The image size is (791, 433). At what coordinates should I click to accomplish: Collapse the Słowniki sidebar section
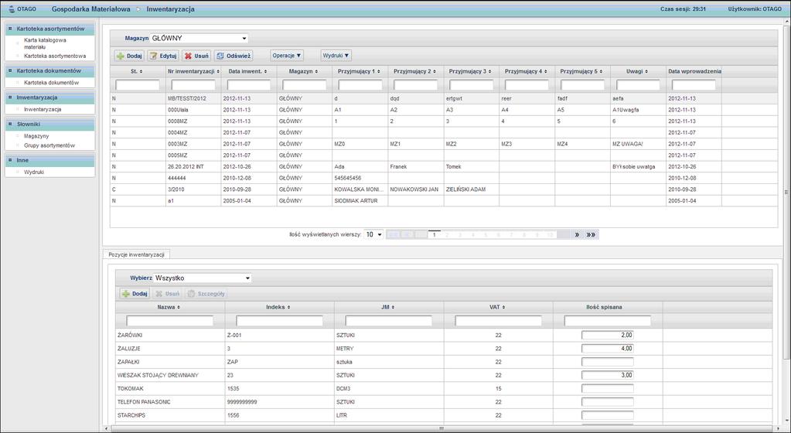(x=50, y=124)
